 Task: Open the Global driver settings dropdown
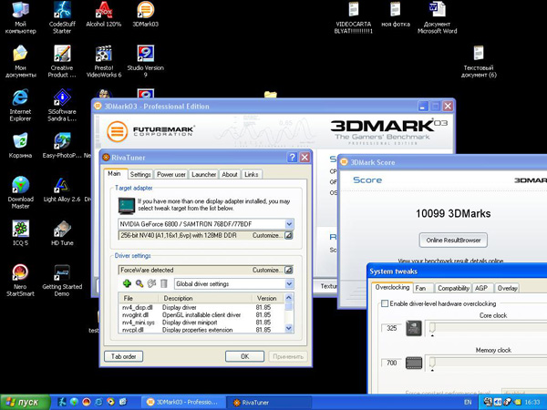[x=289, y=284]
